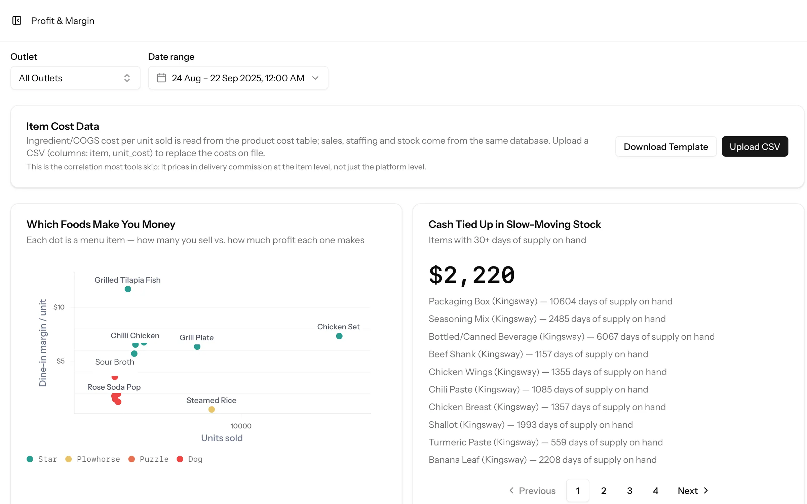Screen dimensions: 807x504
Task: Select page 1 in pagination
Action: pos(577,491)
